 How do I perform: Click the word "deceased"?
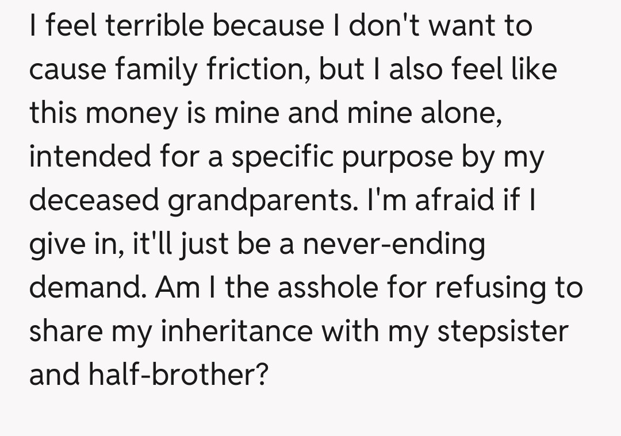coord(93,200)
